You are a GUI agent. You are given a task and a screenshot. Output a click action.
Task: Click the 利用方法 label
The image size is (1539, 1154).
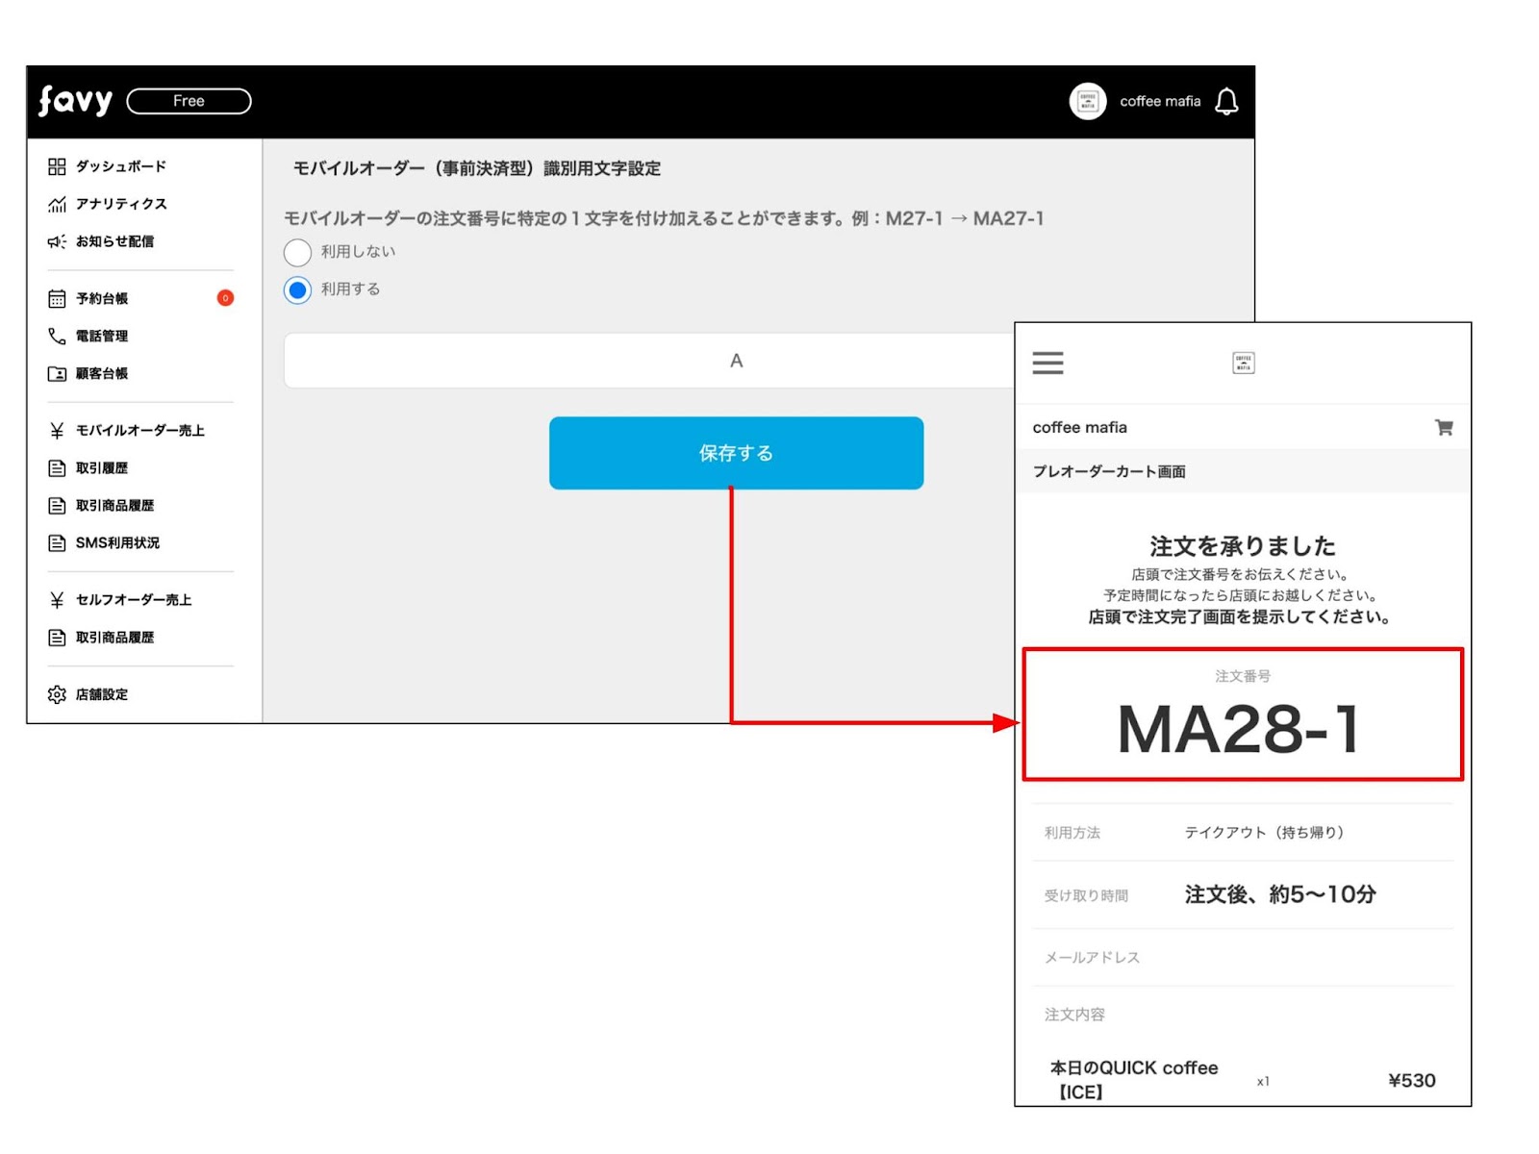pyautogui.click(x=1072, y=833)
